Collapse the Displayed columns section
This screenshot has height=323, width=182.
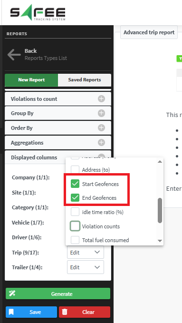tap(58, 157)
